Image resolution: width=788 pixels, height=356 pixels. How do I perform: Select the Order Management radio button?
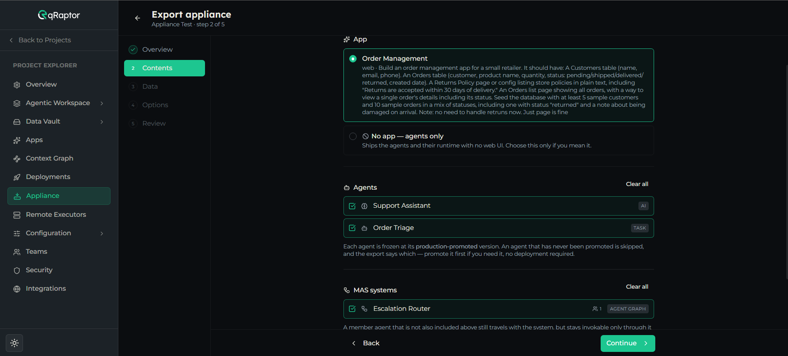[x=353, y=59]
